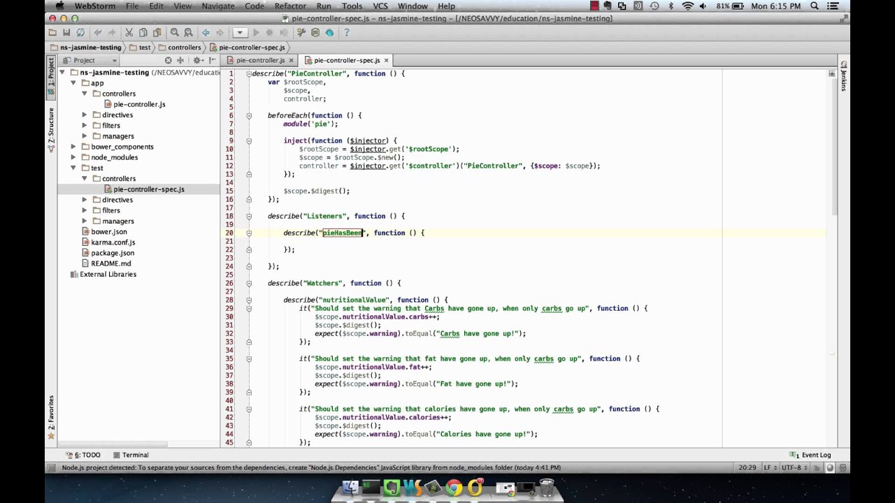Click the Open folder toolbar icon
This screenshot has width=895, height=503.
click(52, 33)
